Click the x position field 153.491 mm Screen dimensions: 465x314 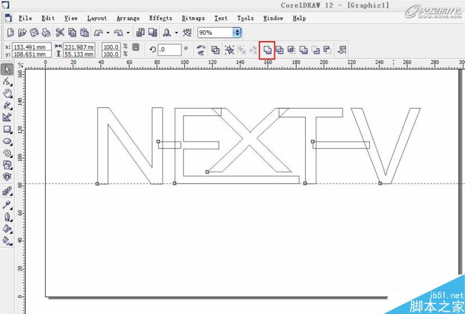[32, 47]
